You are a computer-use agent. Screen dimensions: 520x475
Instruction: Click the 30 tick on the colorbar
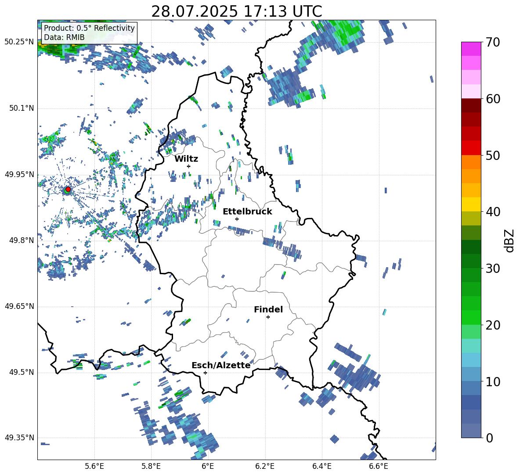pos(493,268)
